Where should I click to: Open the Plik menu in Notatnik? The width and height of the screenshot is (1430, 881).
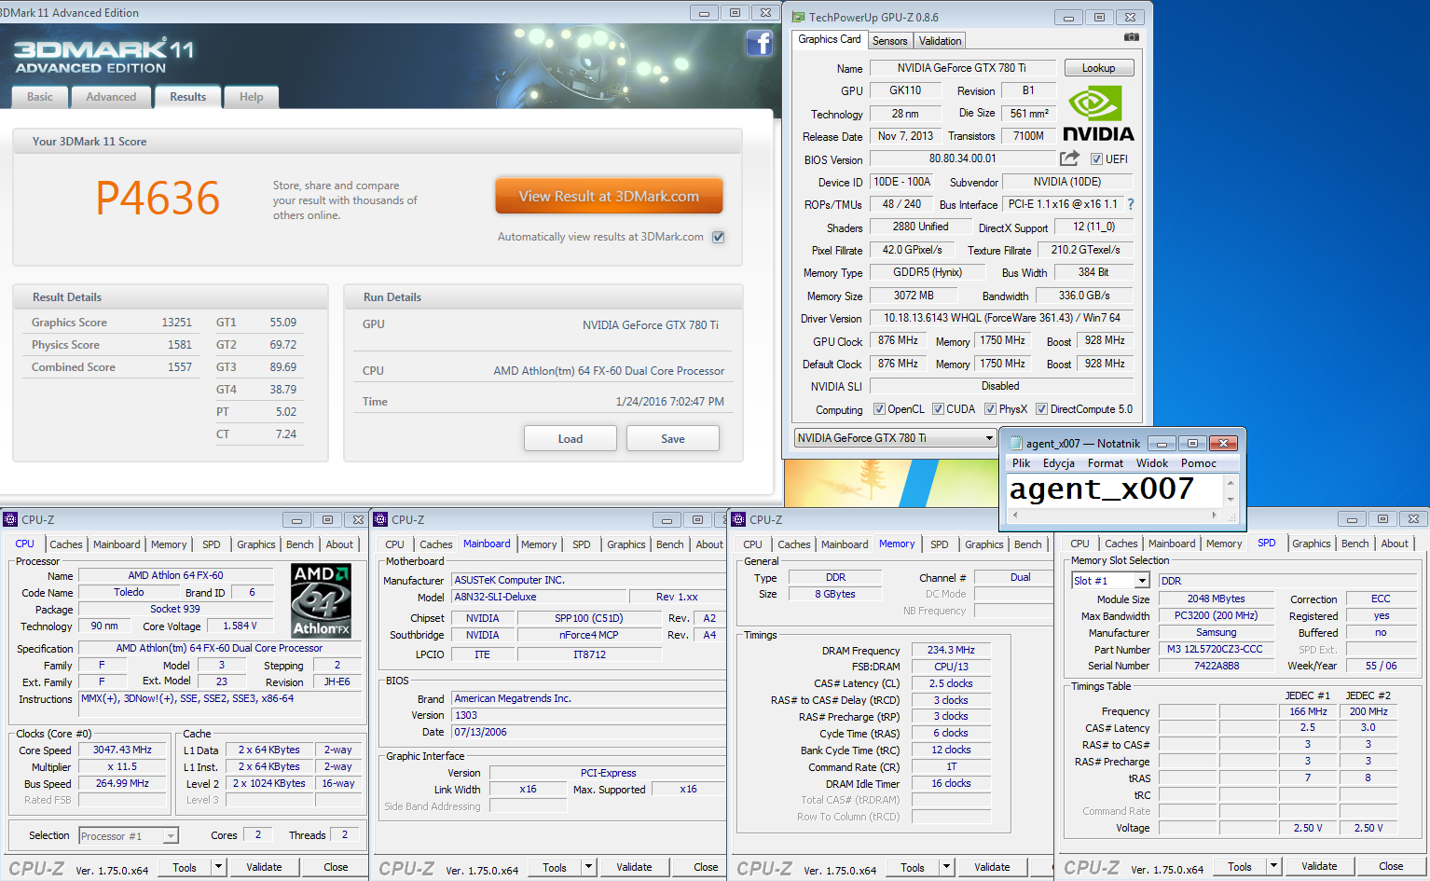click(x=1022, y=463)
